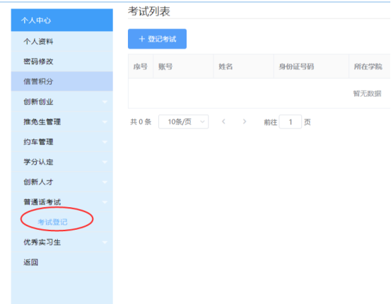Collapse the 普通话考试 submenu arrow
391x304 pixels.
pyautogui.click(x=105, y=202)
